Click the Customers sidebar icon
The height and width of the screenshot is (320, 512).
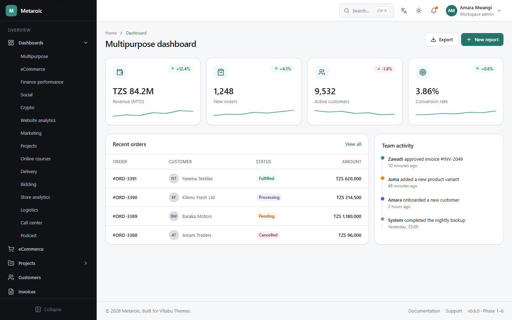(11, 277)
